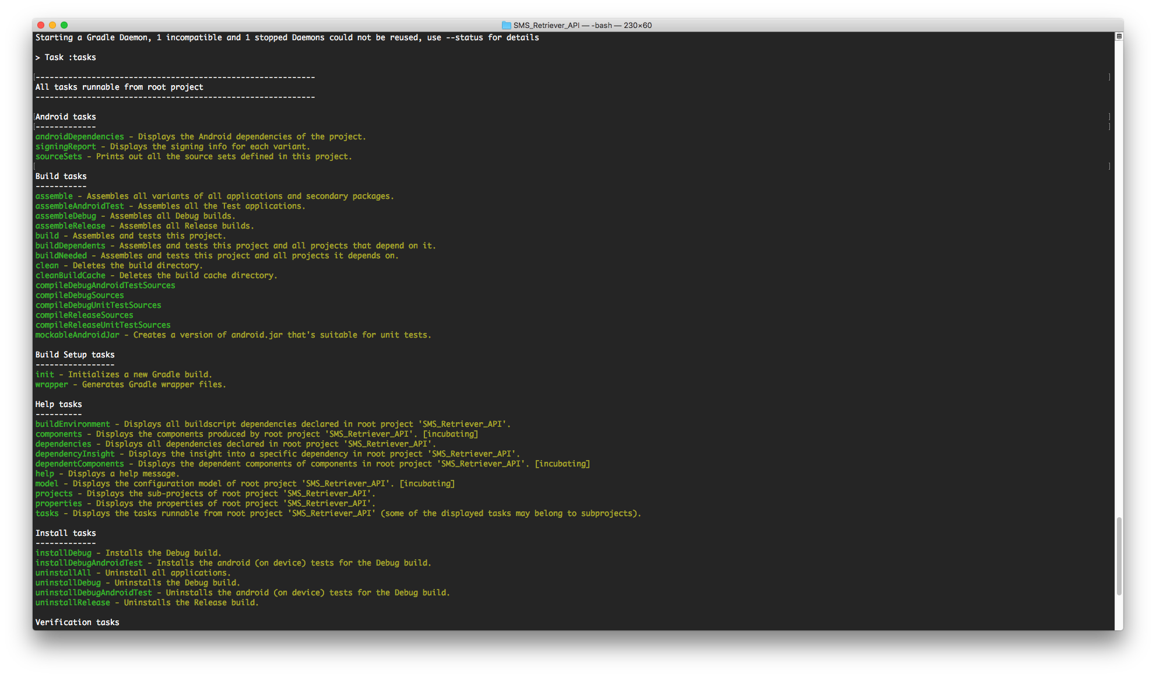Screen dimensions: 1156x677
Task: Click the 'uninstallRelease' task name
Action: pos(73,602)
